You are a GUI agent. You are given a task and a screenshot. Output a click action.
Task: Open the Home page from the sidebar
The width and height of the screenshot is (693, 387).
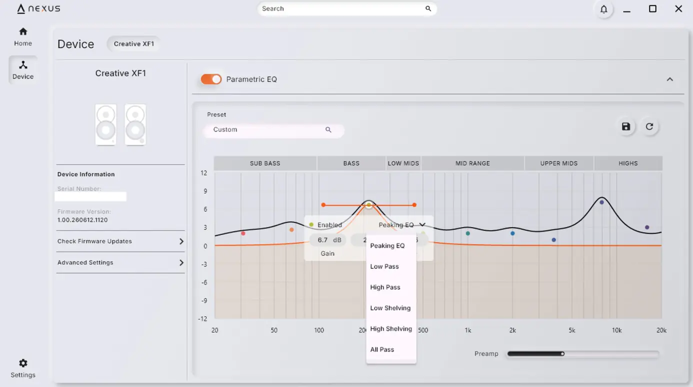[23, 37]
